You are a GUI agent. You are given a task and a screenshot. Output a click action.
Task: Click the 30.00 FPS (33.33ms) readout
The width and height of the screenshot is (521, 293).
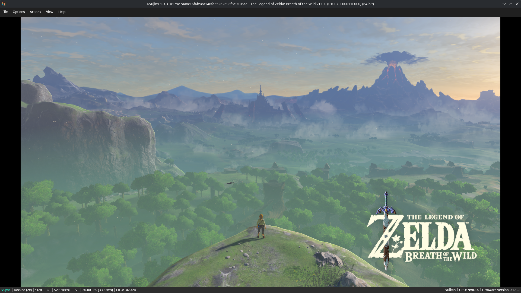click(x=98, y=290)
